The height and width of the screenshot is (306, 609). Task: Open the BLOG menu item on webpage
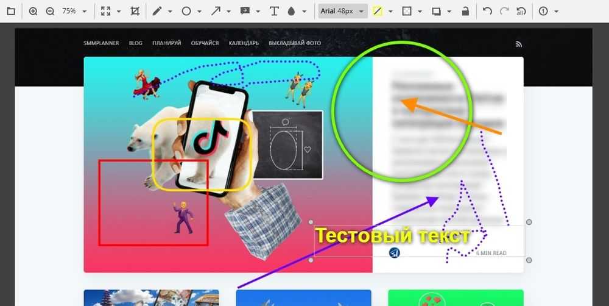(x=135, y=43)
